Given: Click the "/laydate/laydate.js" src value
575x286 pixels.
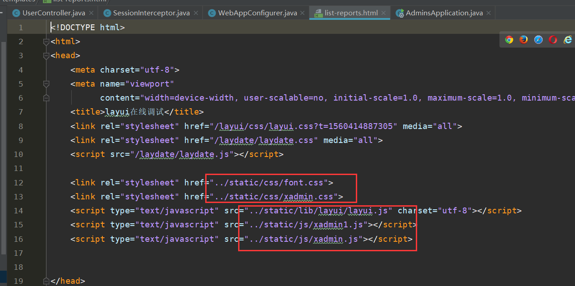Looking at the screenshot, I should [184, 154].
